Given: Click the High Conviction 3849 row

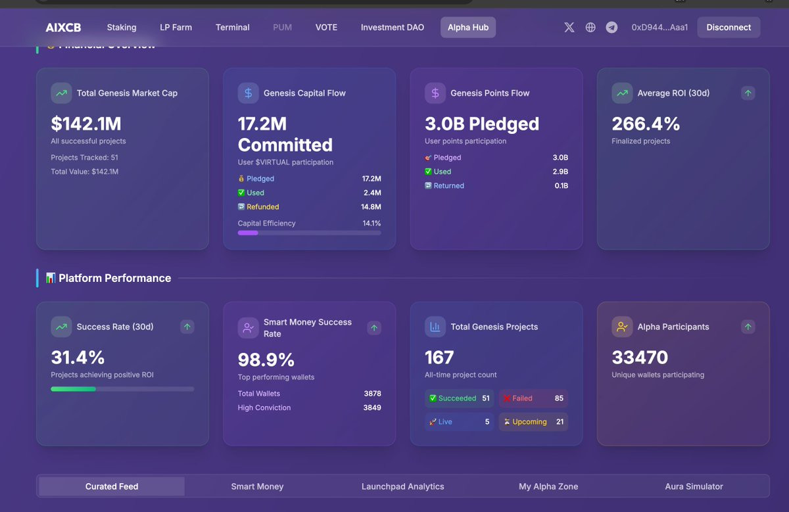Looking at the screenshot, I should pyautogui.click(x=310, y=407).
